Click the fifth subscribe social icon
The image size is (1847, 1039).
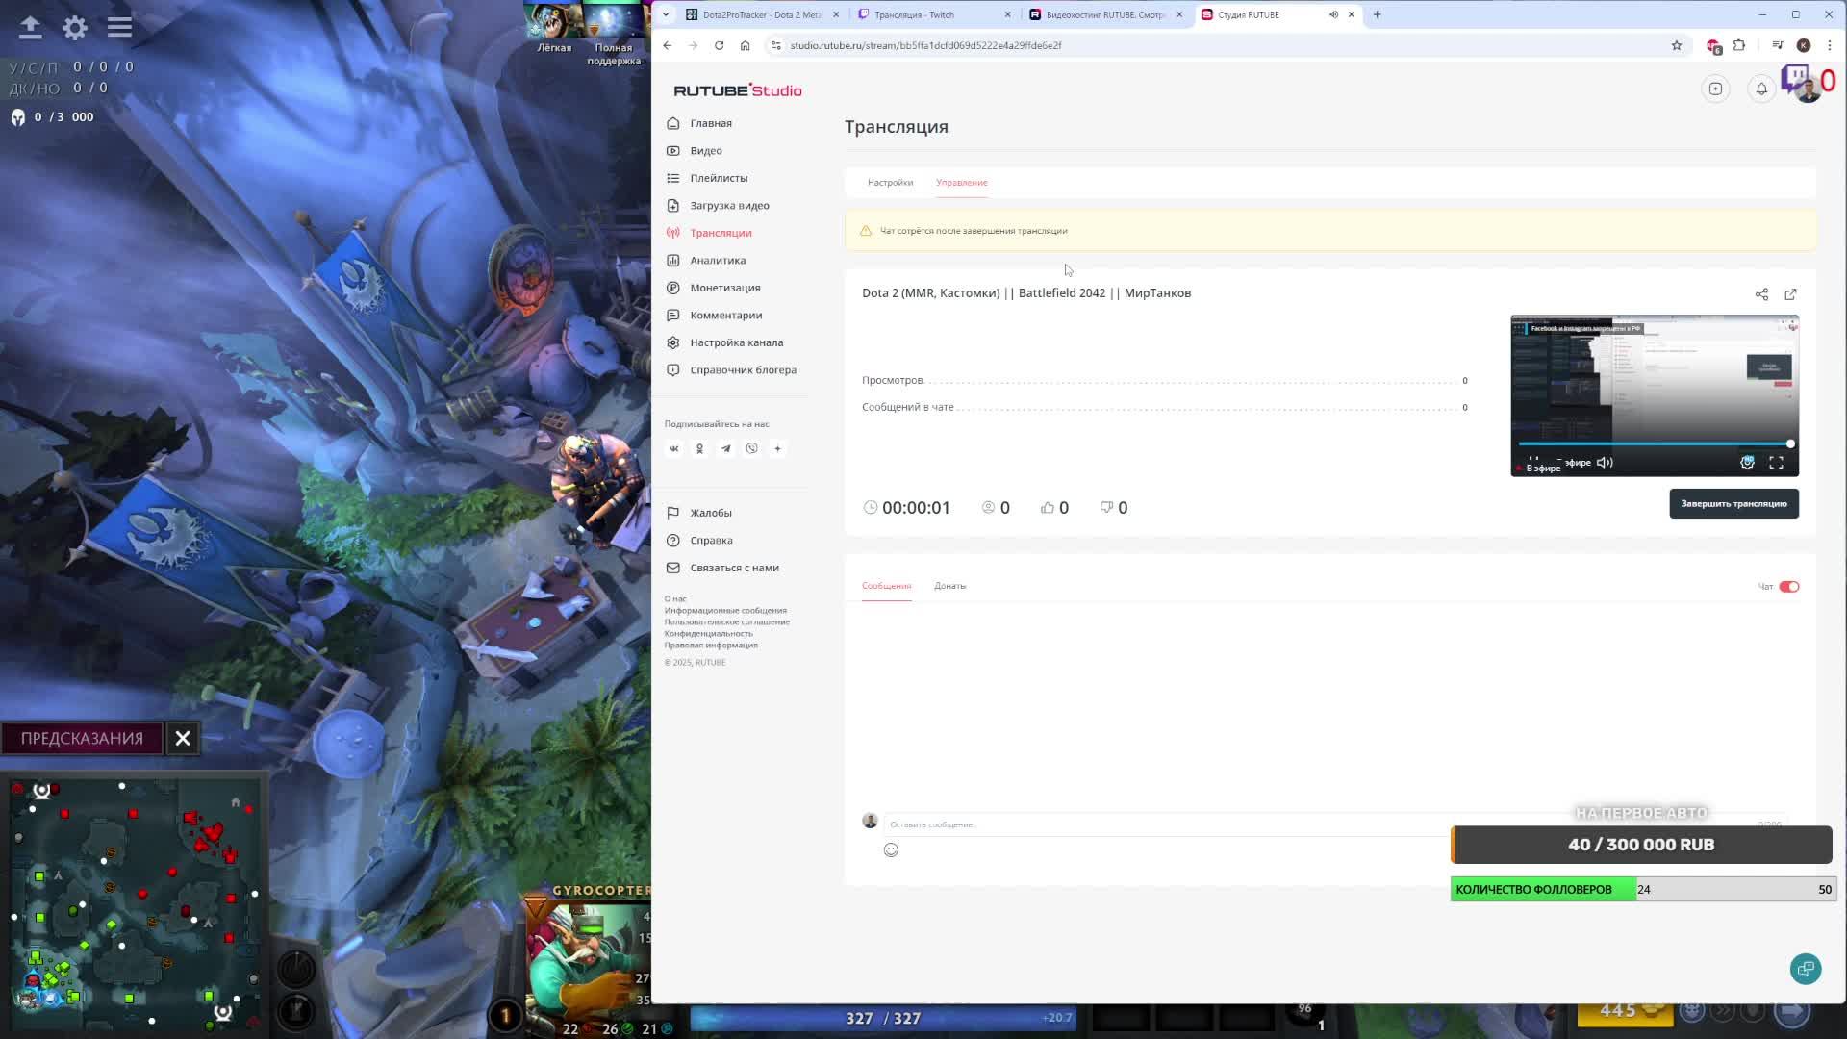[x=777, y=448]
